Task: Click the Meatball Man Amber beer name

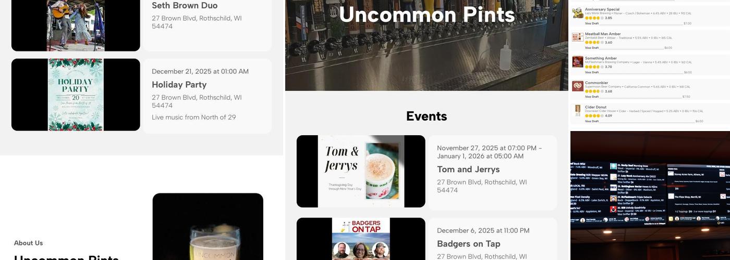Action: coord(603,34)
